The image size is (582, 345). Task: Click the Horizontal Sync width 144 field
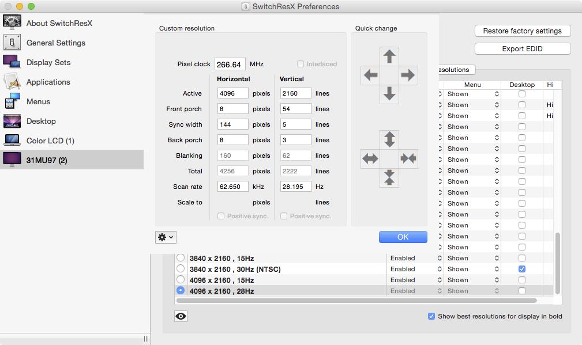(x=232, y=124)
